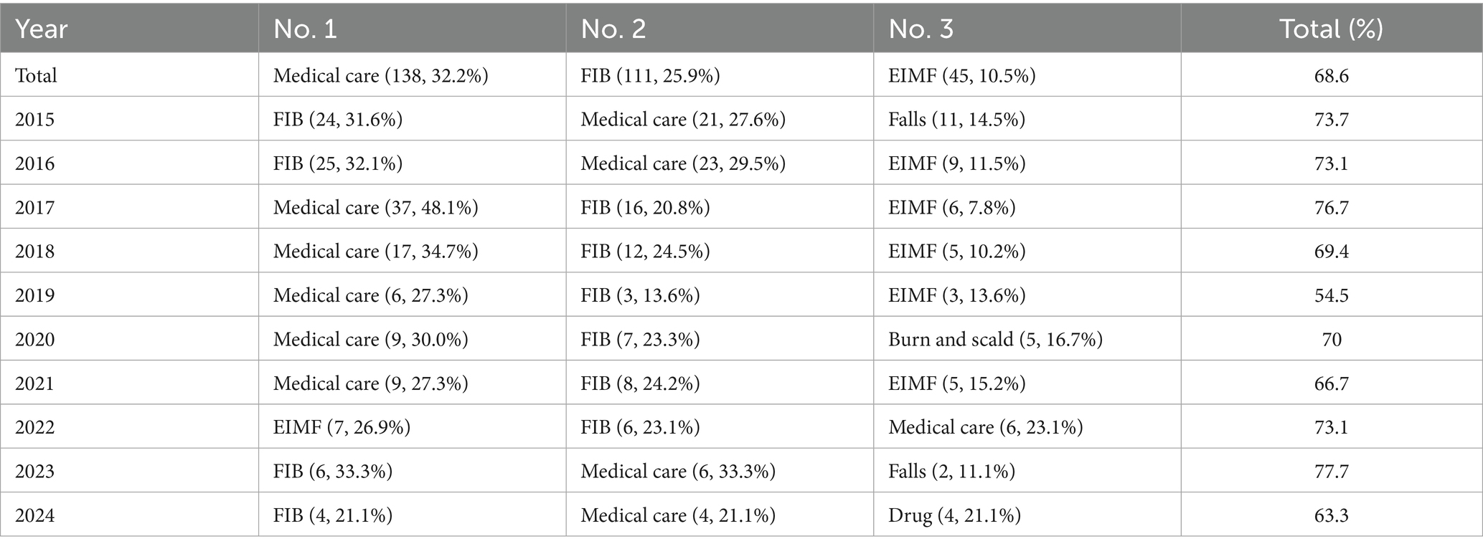The height and width of the screenshot is (549, 1483).
Task: Click the Year column header
Action: 42,29
